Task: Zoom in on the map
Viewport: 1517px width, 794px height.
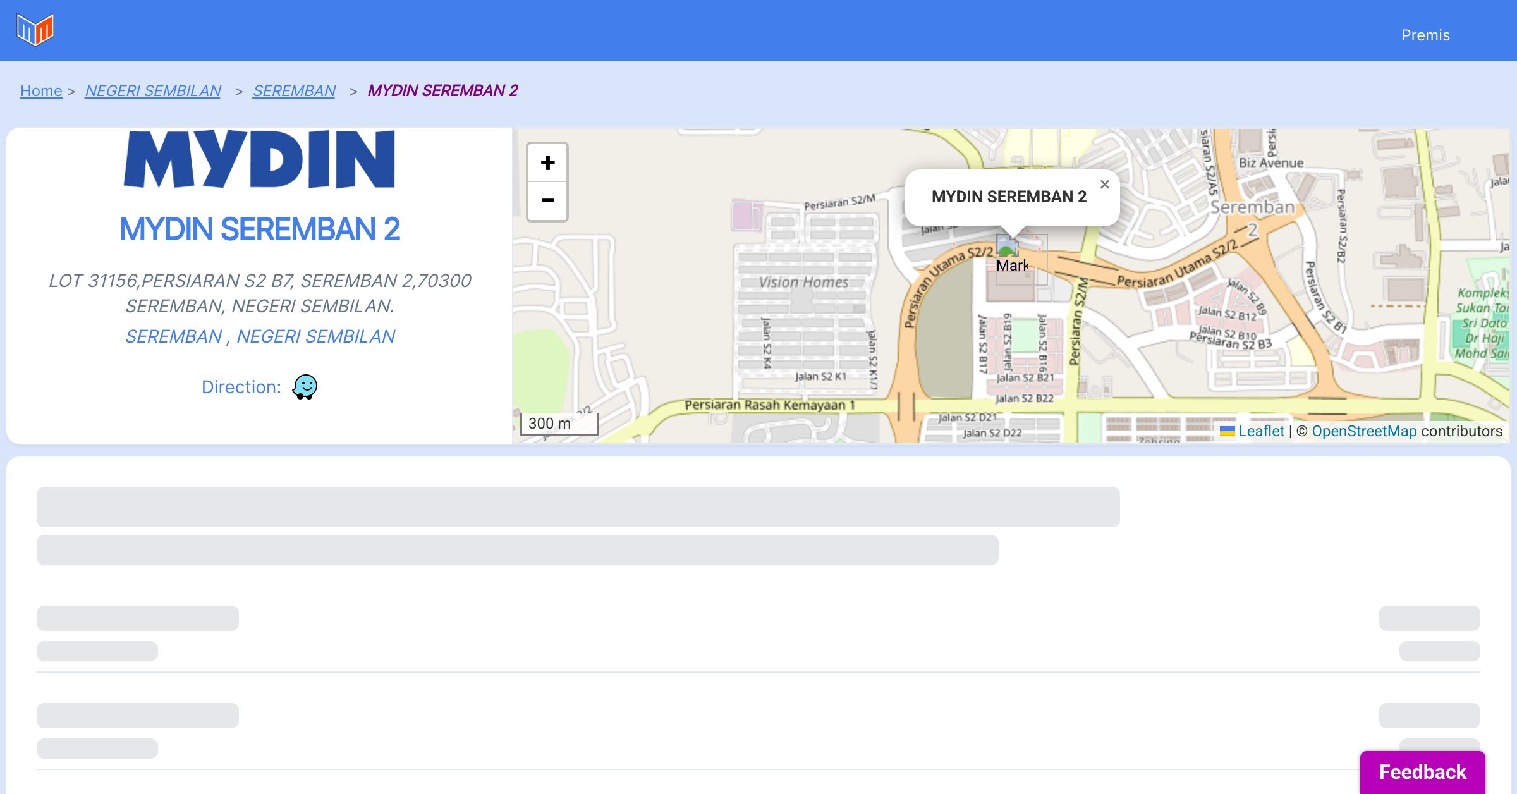Action: point(547,163)
